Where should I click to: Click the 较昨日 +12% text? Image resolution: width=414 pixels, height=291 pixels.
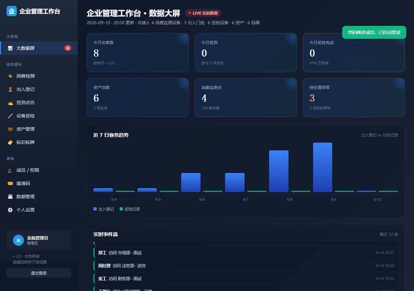click(x=104, y=63)
